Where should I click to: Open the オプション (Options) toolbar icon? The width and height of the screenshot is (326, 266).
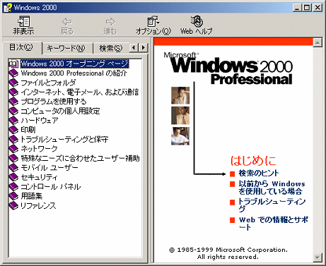(x=153, y=21)
